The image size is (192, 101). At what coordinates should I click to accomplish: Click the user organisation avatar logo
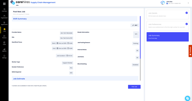(x=163, y=3)
